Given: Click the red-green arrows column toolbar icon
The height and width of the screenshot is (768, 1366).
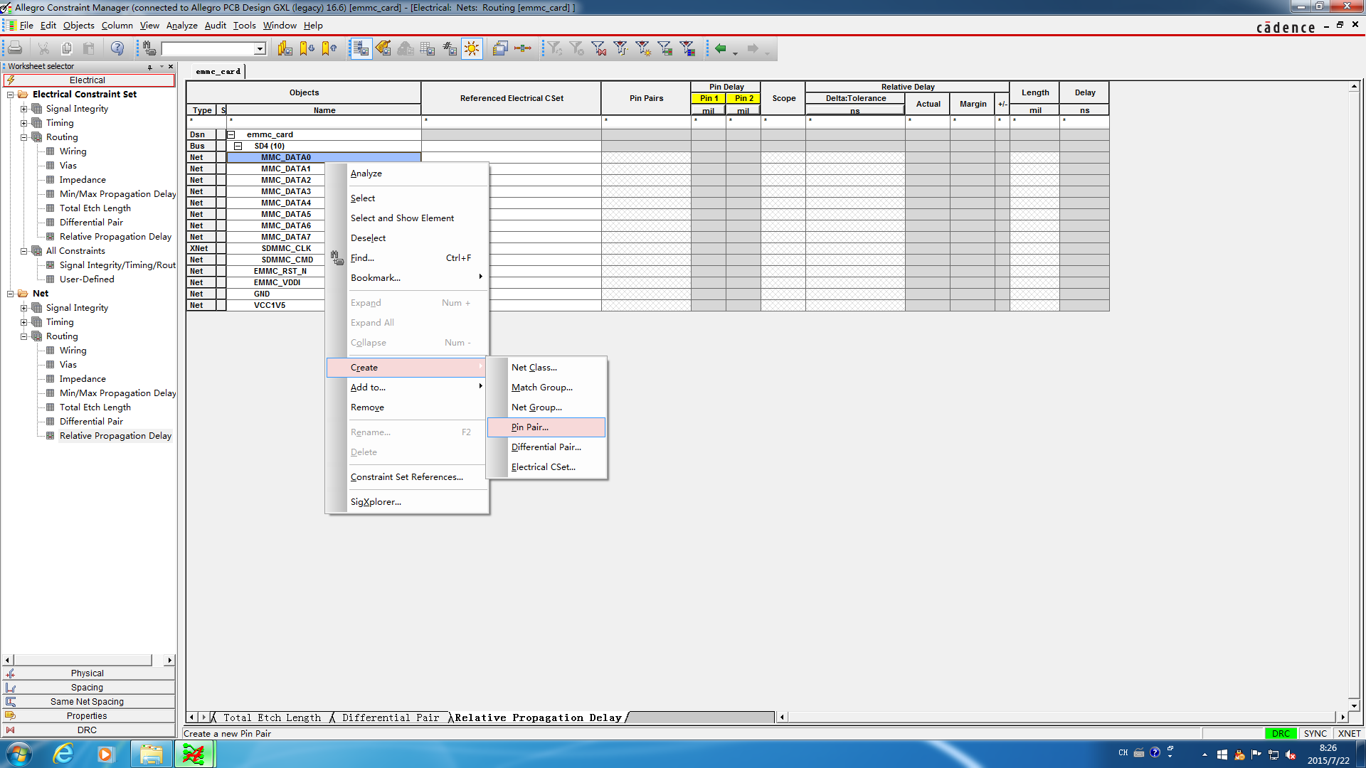Looking at the screenshot, I should click(523, 48).
